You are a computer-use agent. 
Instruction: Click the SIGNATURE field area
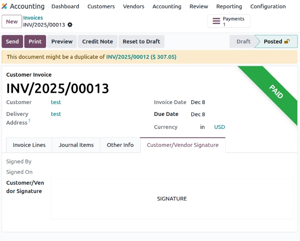tap(172, 199)
